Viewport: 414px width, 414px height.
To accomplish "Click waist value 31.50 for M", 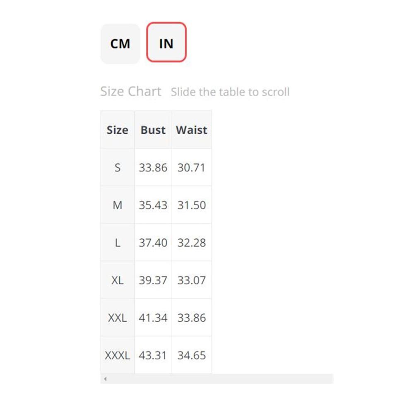I will (x=192, y=205).
